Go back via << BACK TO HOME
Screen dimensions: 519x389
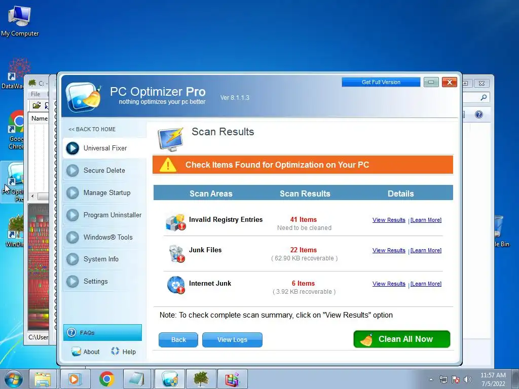92,129
